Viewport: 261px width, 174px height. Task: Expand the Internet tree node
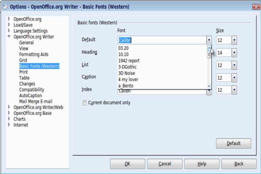[x=9, y=124]
